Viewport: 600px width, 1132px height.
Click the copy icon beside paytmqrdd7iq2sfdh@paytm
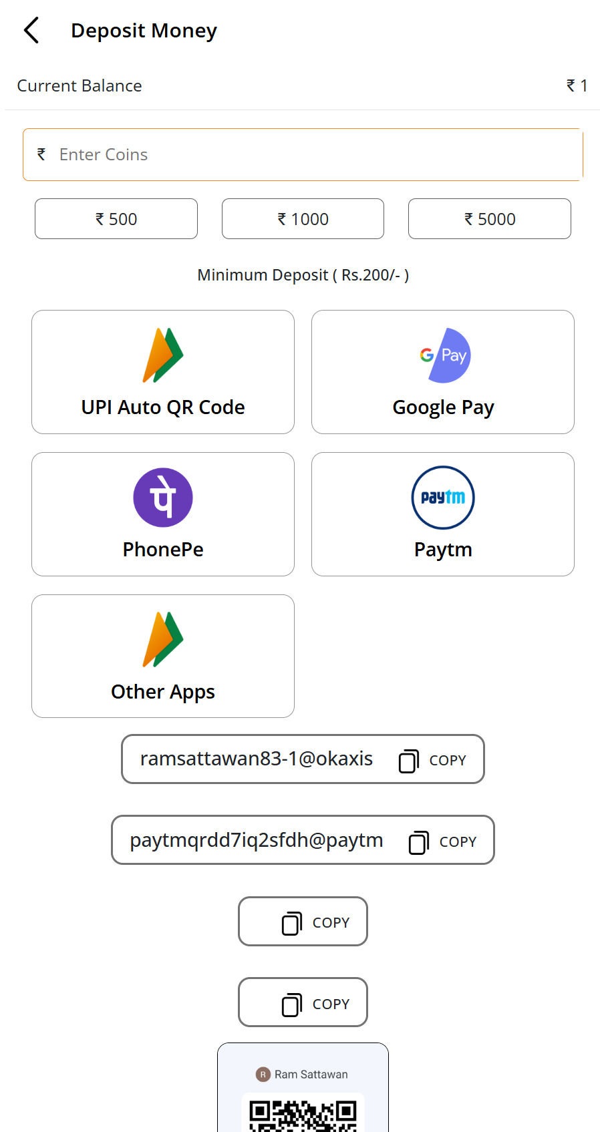pos(418,841)
